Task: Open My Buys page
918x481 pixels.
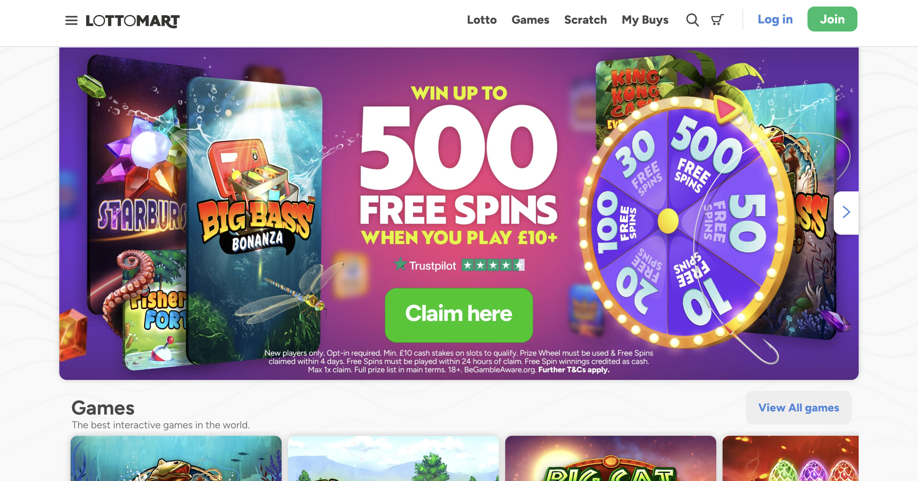Action: click(645, 20)
